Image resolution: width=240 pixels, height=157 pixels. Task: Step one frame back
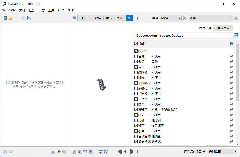coord(126,152)
